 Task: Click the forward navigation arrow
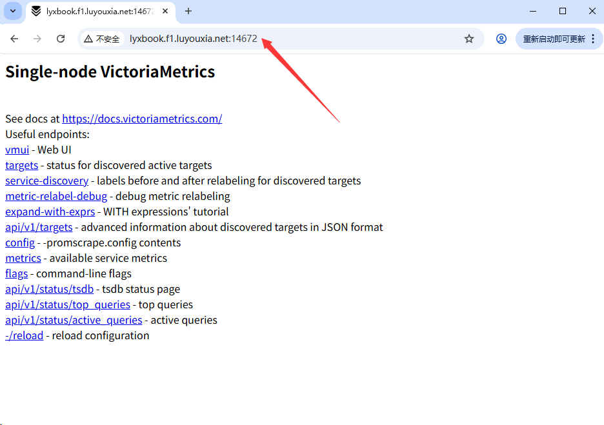[x=37, y=39]
